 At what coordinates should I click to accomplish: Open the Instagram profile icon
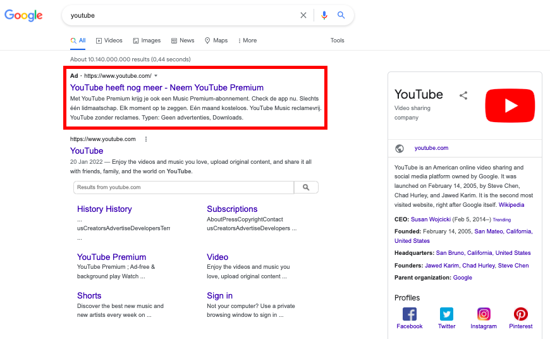coord(484,314)
